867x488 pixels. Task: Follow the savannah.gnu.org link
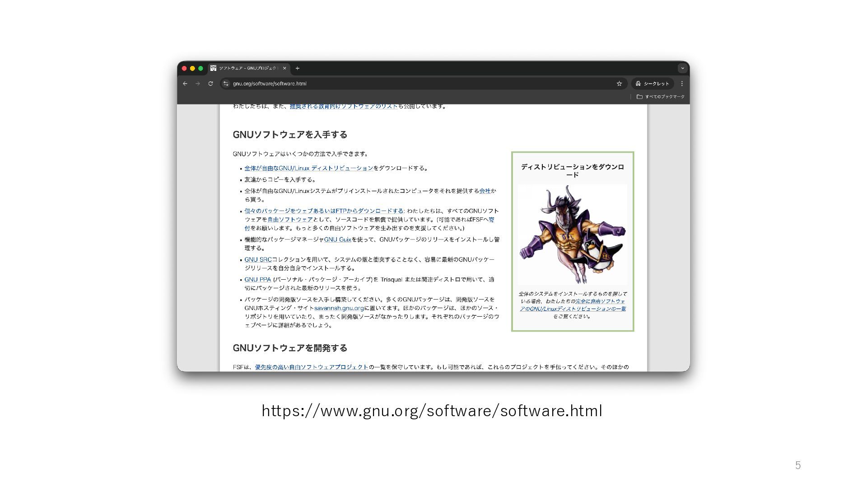click(339, 308)
